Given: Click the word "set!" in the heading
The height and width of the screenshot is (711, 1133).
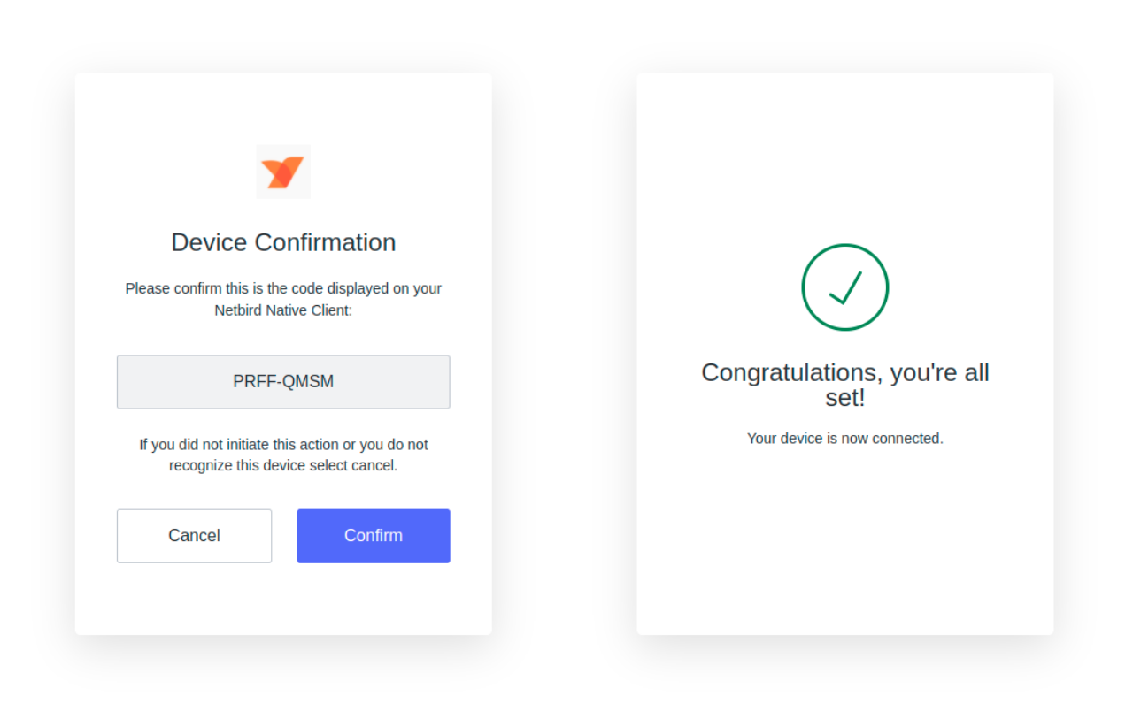Looking at the screenshot, I should tap(845, 398).
